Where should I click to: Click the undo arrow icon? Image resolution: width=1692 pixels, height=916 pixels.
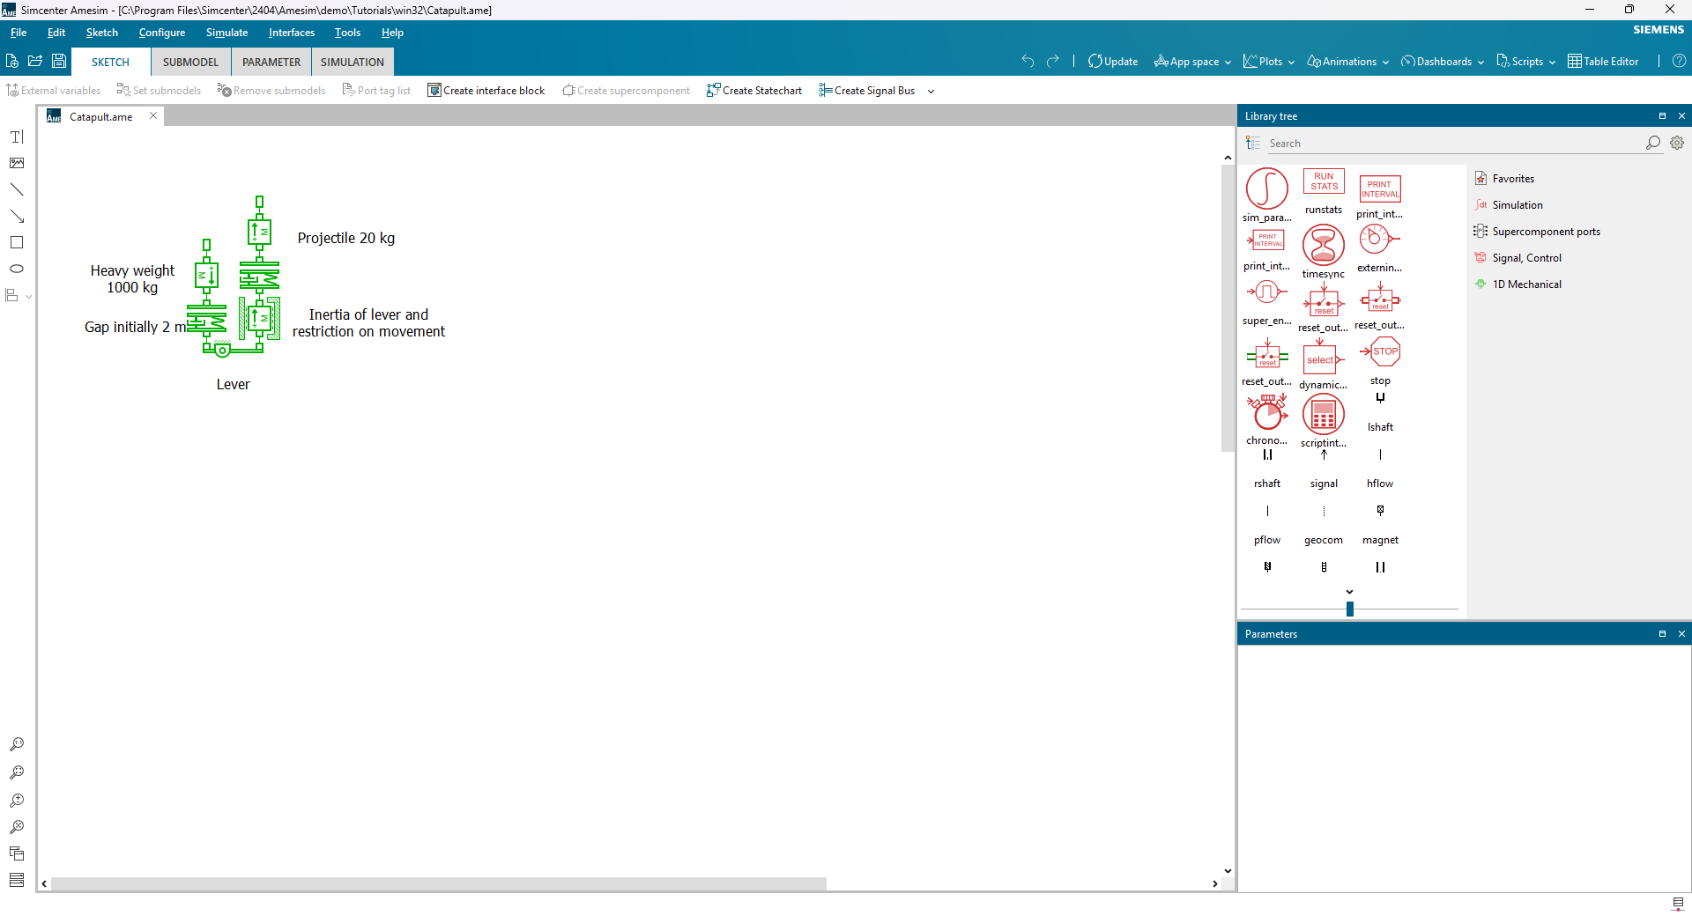(x=1028, y=62)
